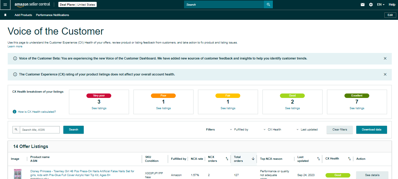Screen dimensions: 398x179
Task: Click See details for Disney Princess listing
Action: [x=372, y=175]
